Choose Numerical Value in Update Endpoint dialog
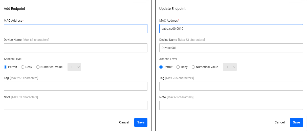The width and height of the screenshot is (307, 131). click(x=193, y=67)
